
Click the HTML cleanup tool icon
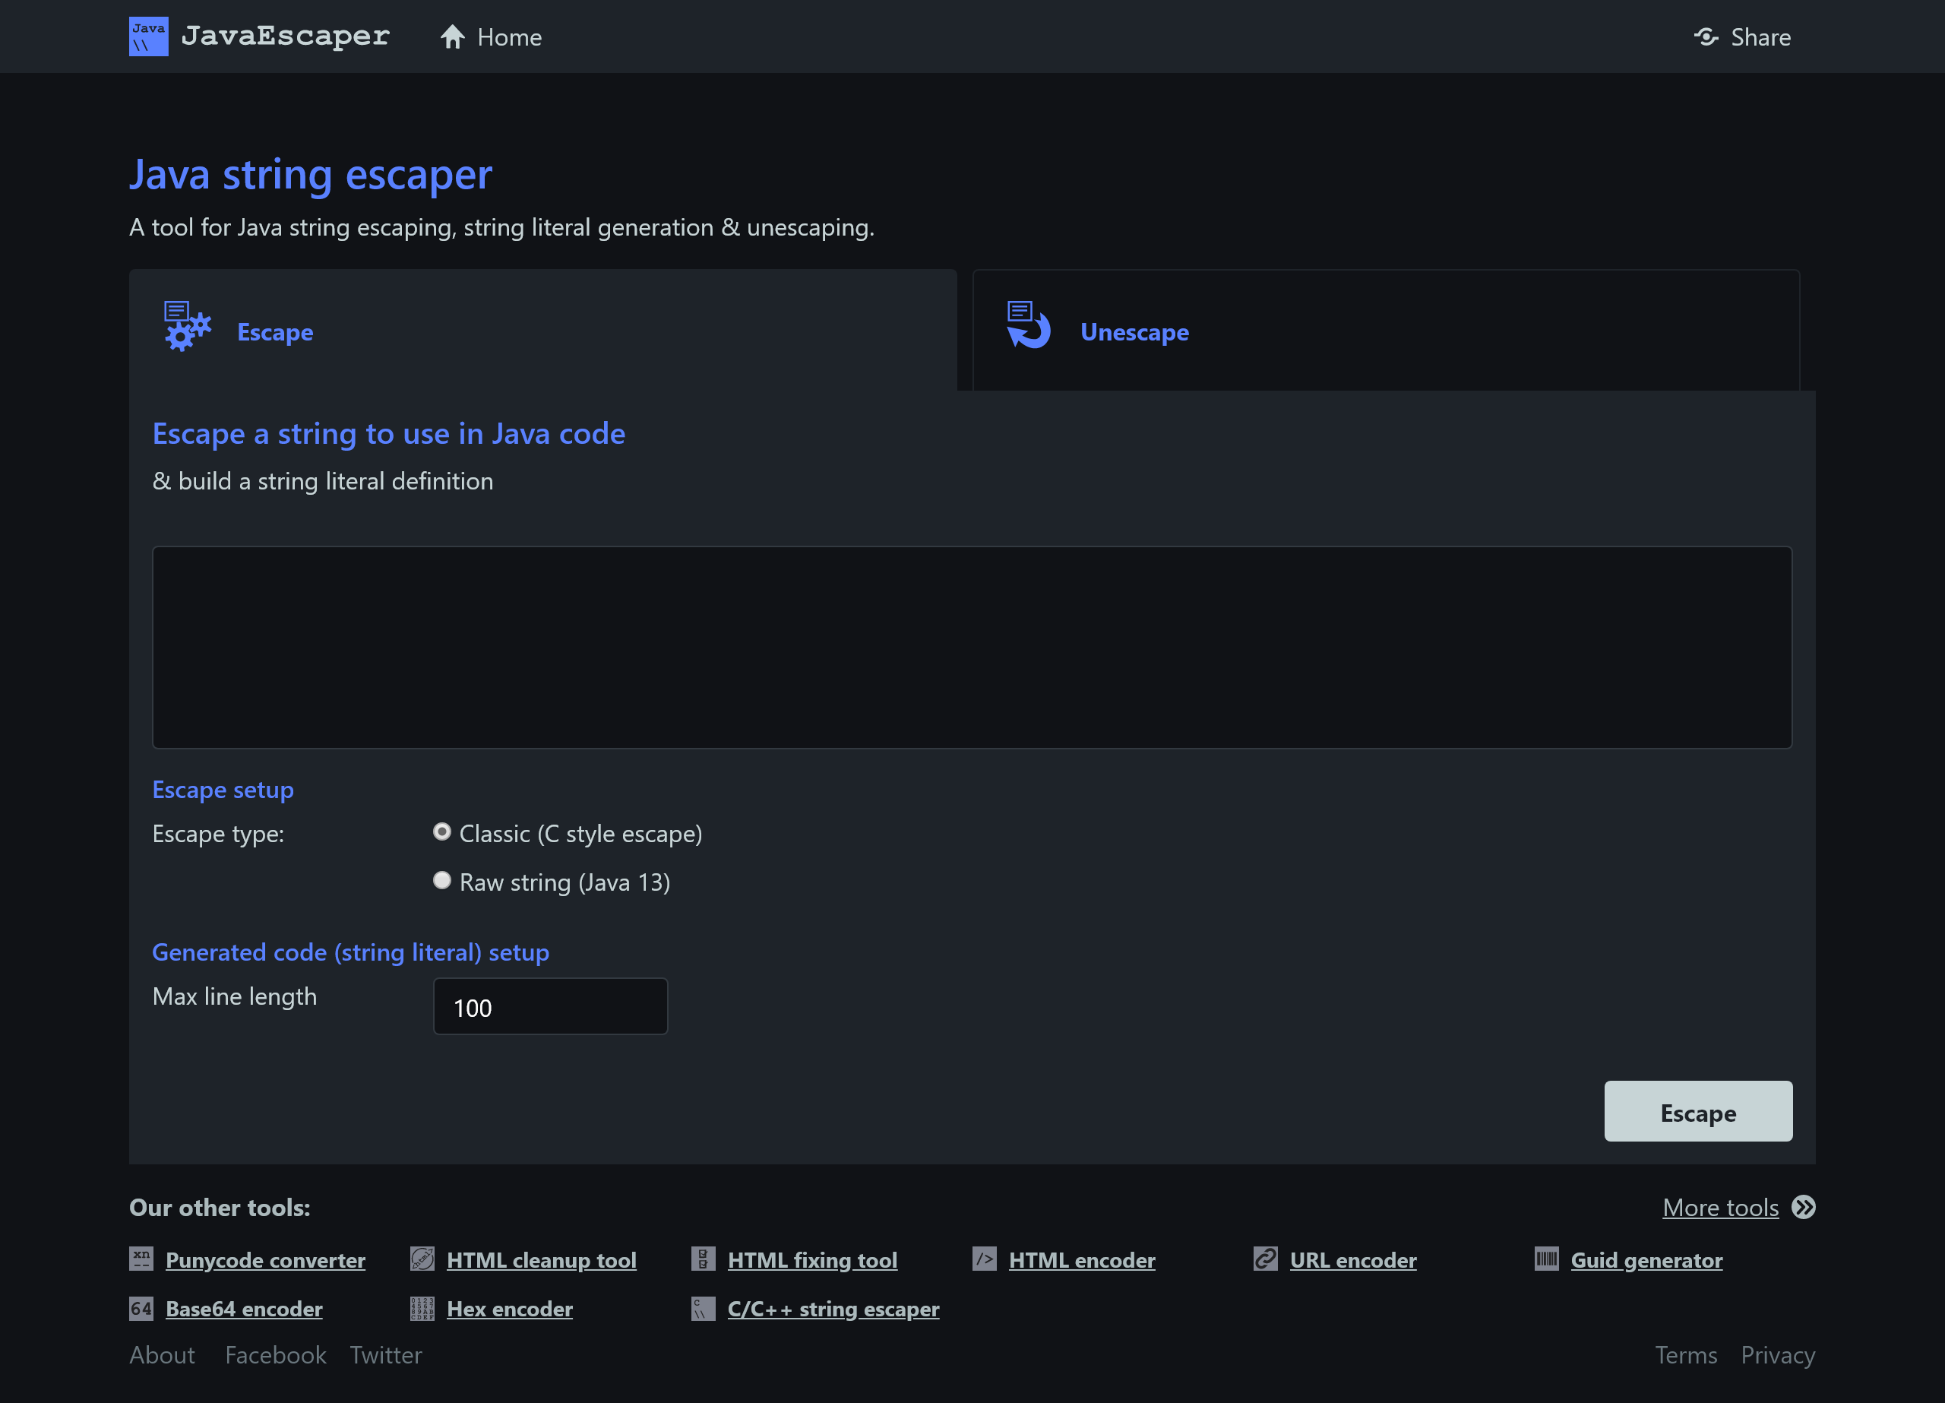[x=422, y=1259]
